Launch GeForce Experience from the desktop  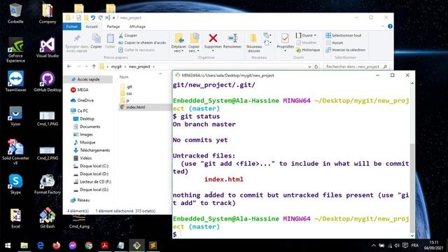[x=15, y=50]
